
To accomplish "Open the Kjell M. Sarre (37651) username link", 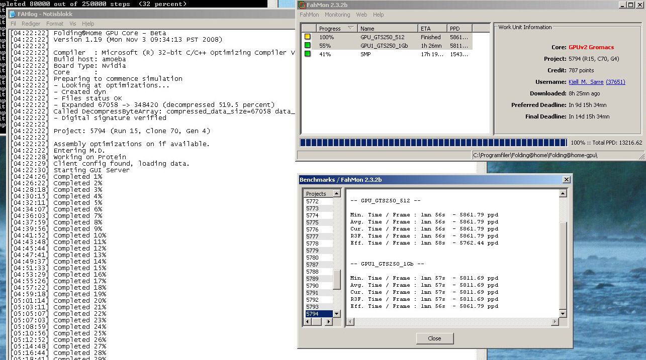I will pos(597,82).
